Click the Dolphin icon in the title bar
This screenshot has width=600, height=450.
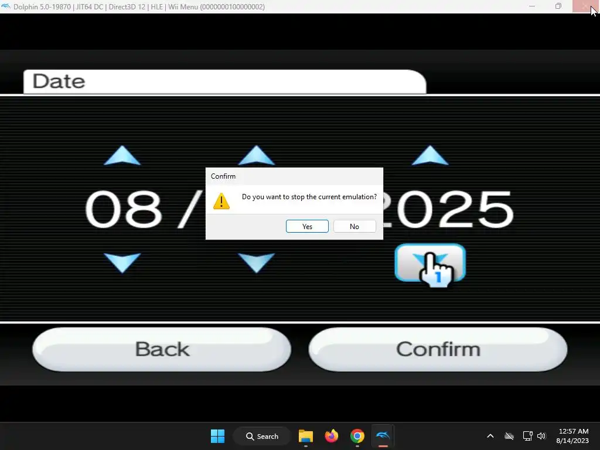[6, 6]
